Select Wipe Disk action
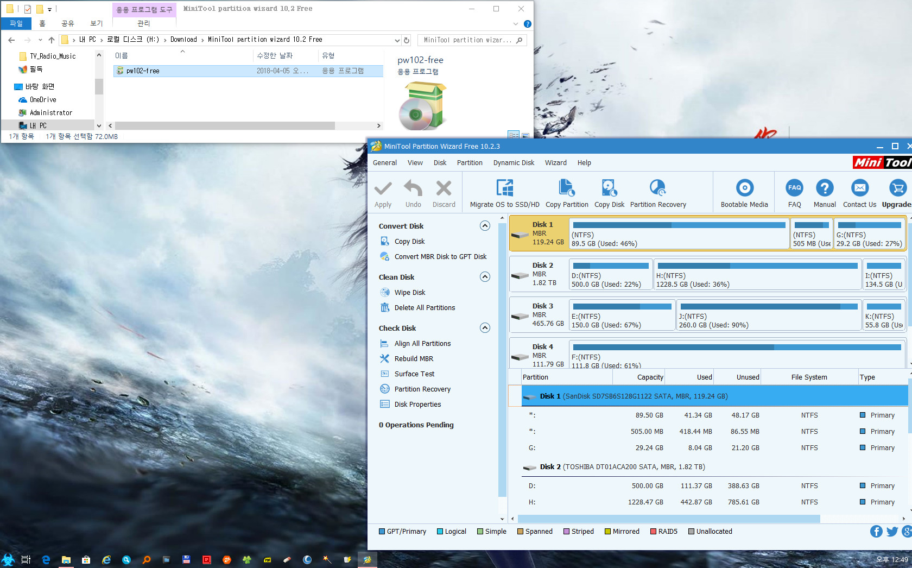 click(x=410, y=293)
